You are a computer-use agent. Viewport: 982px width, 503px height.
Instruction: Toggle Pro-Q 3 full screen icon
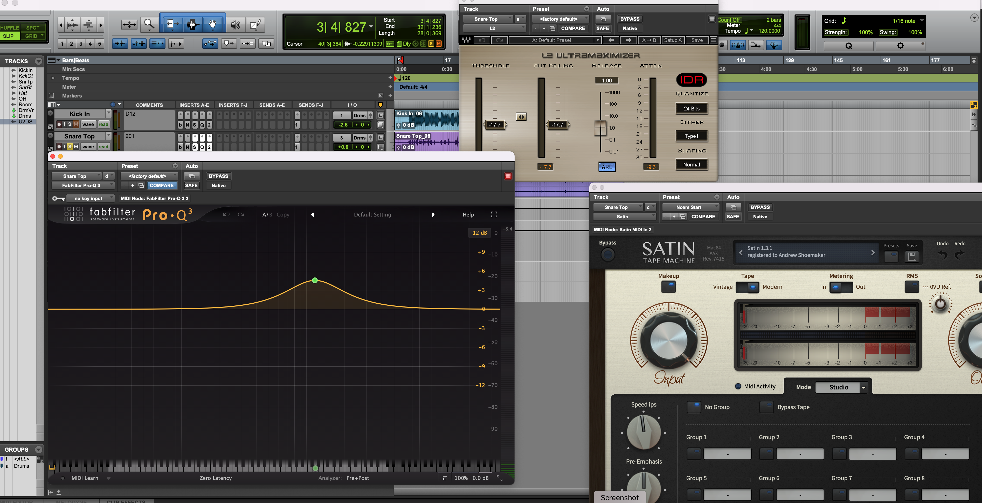tap(494, 214)
